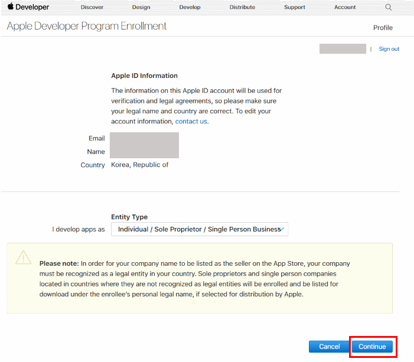
Task: Select the Apple Developer Program Enrollment heading
Action: tap(87, 26)
